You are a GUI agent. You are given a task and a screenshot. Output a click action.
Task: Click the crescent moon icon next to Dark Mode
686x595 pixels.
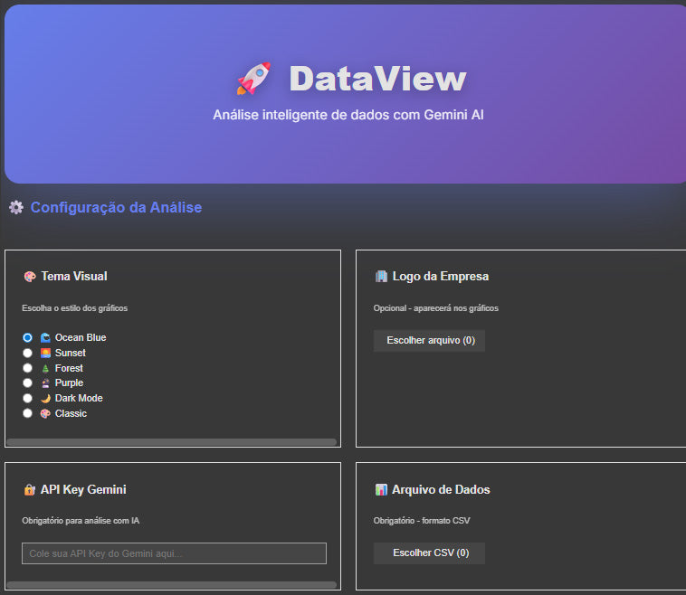coord(45,399)
